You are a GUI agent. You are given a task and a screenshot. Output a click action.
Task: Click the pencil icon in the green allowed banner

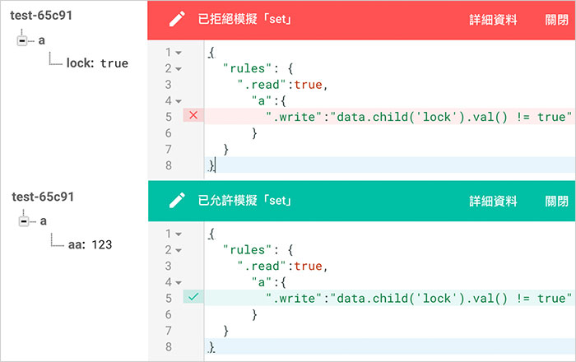coord(176,200)
